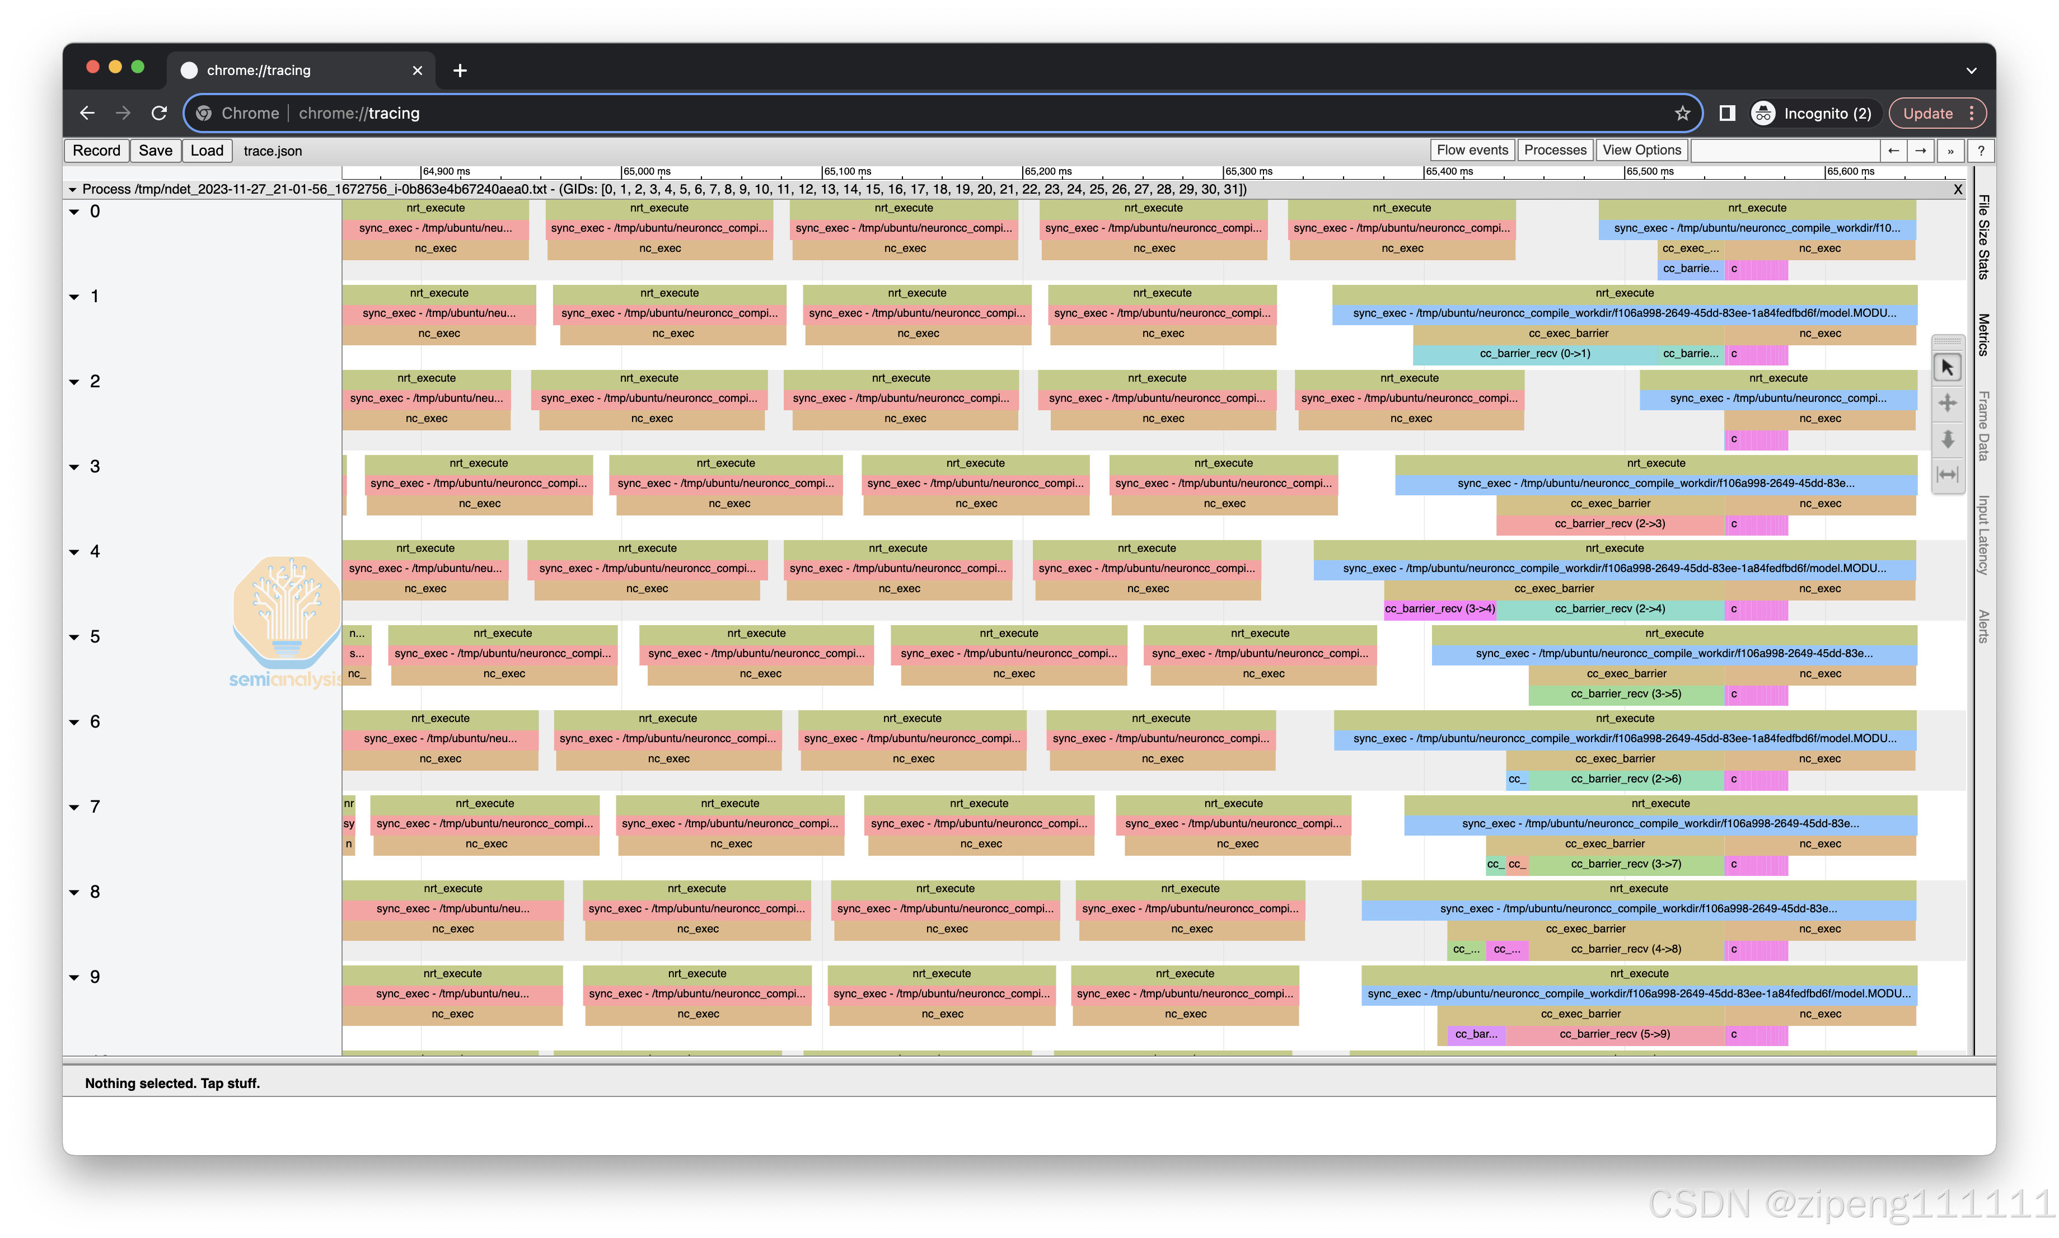Select the pointer selection tool

(x=1947, y=367)
